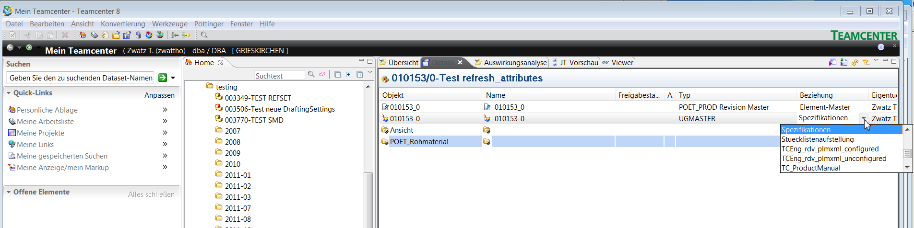Click the refresh scroll toolbar icon

[105, 35]
